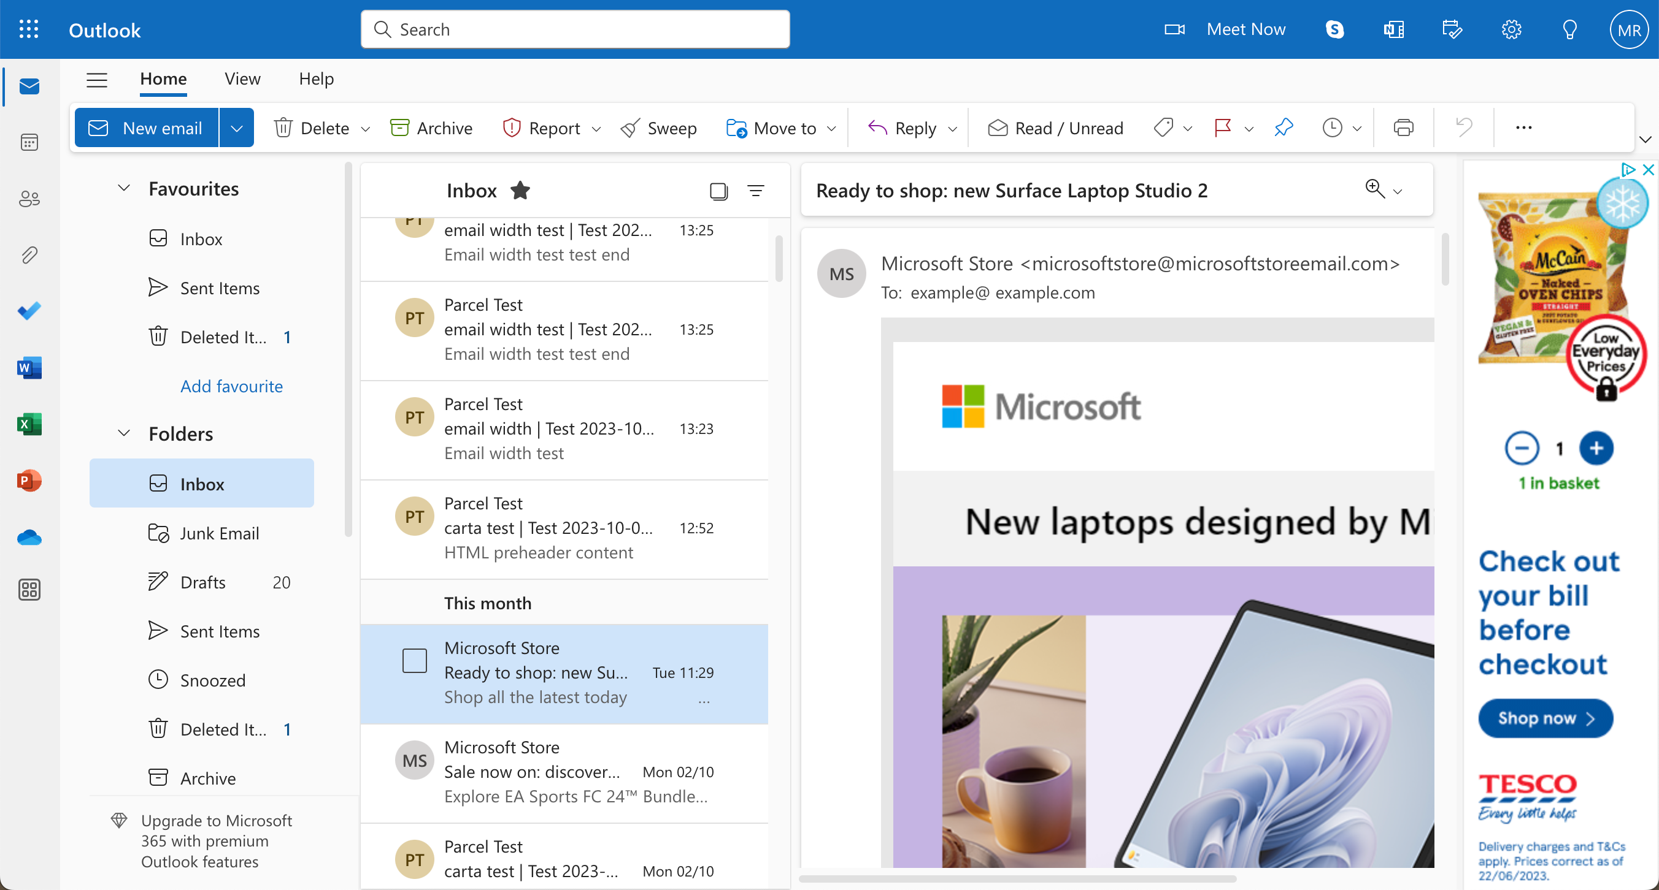Toggle the select-all messages checkbox icon
Image resolution: width=1659 pixels, height=890 pixels.
tap(718, 191)
